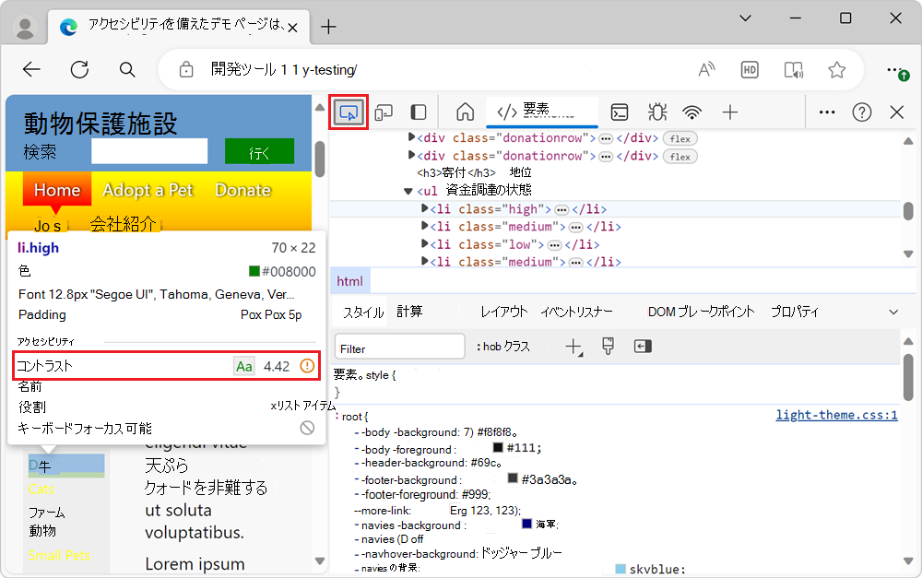Switch to the 計算 Computed tab

click(x=409, y=312)
